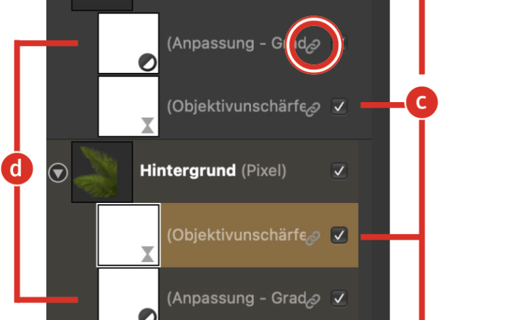Uncheck visibility of the highlighted Objektivunschärfe filter
532x320 pixels.
(x=339, y=236)
